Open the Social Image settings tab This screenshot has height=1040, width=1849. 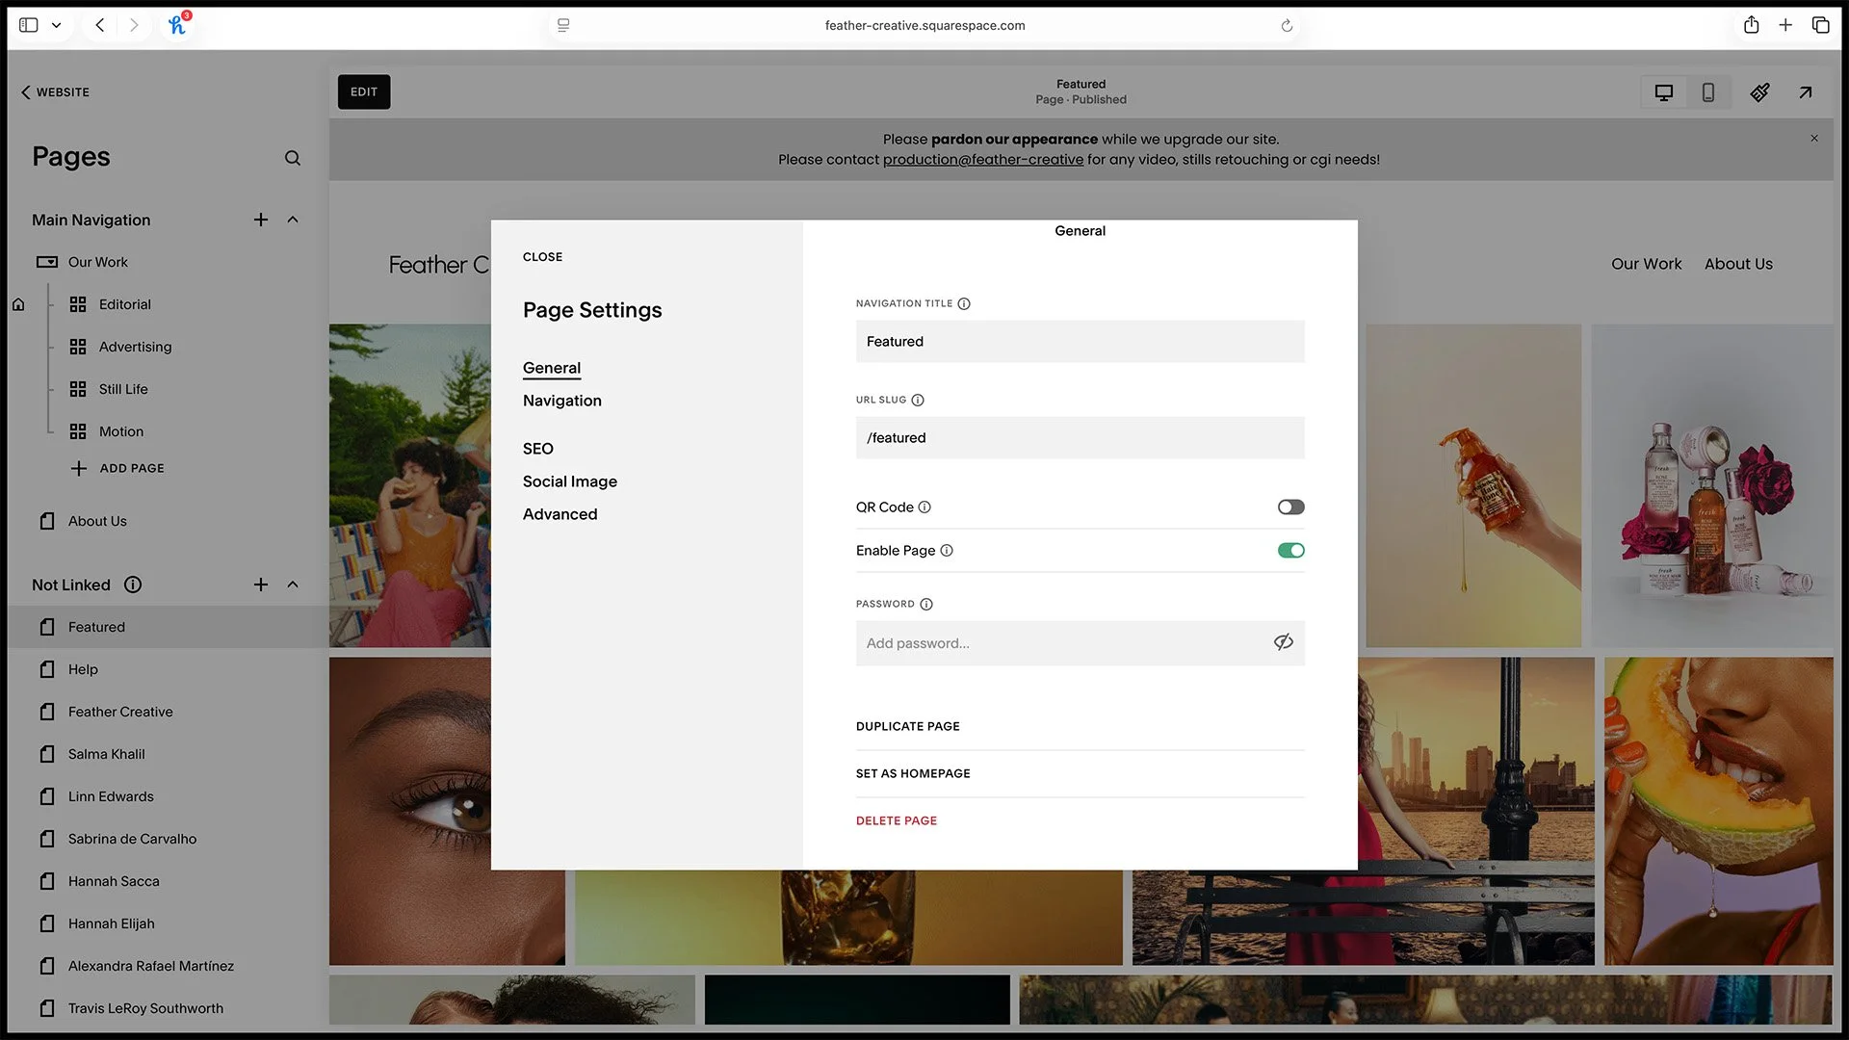569,481
